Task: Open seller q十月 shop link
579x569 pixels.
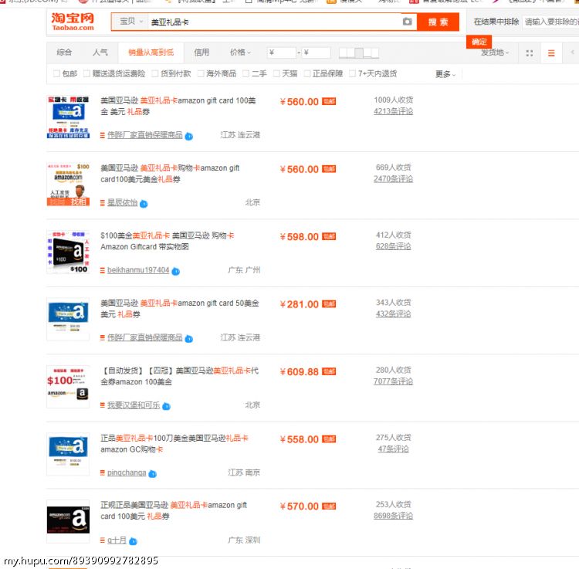Action: coord(117,540)
